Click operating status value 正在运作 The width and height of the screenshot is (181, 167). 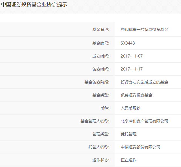(x=128, y=160)
